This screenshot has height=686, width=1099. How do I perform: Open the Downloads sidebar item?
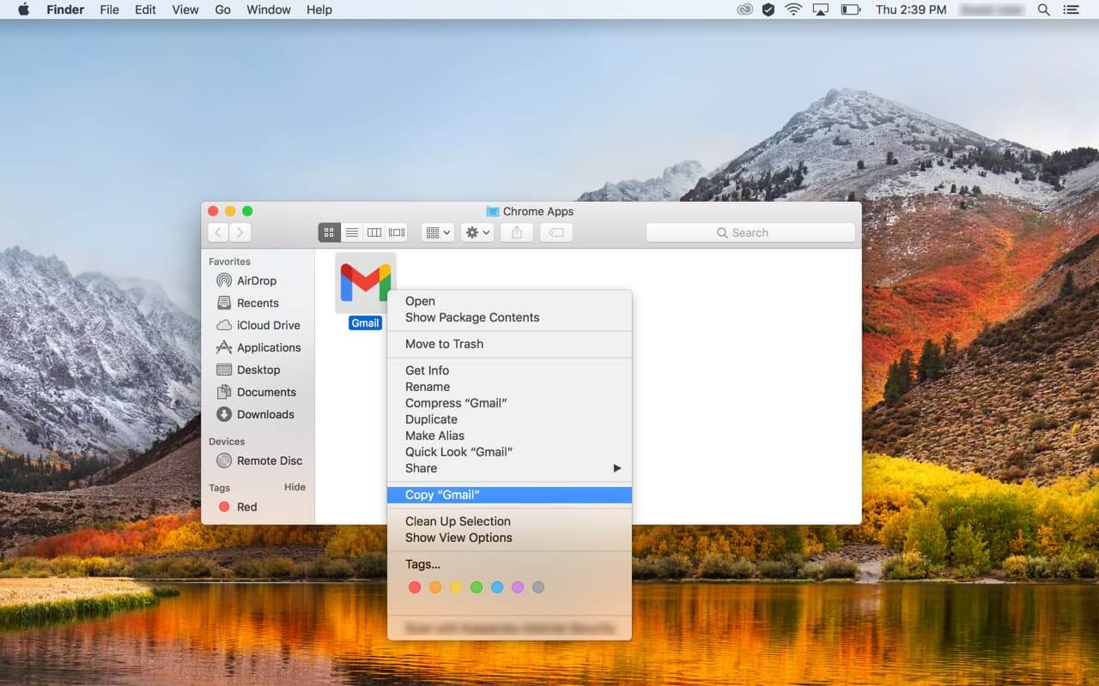(261, 414)
